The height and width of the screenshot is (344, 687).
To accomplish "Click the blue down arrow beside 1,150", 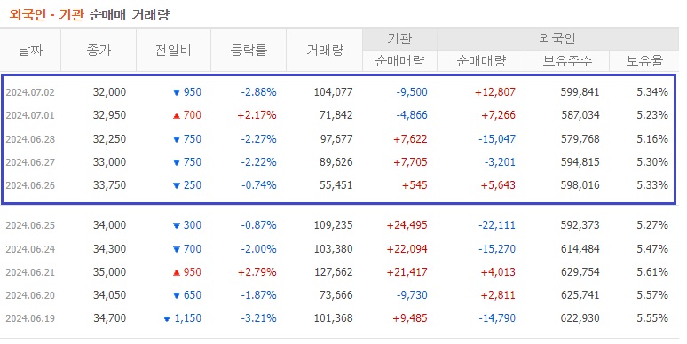I will coord(167,318).
